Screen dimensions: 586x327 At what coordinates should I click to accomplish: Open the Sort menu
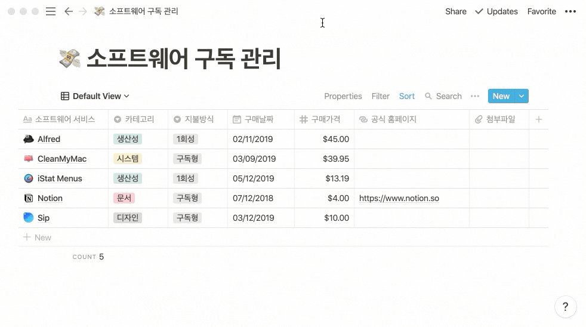point(406,96)
